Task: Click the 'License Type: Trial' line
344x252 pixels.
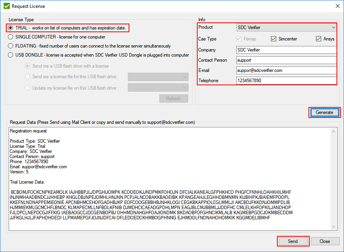Action: (28, 146)
